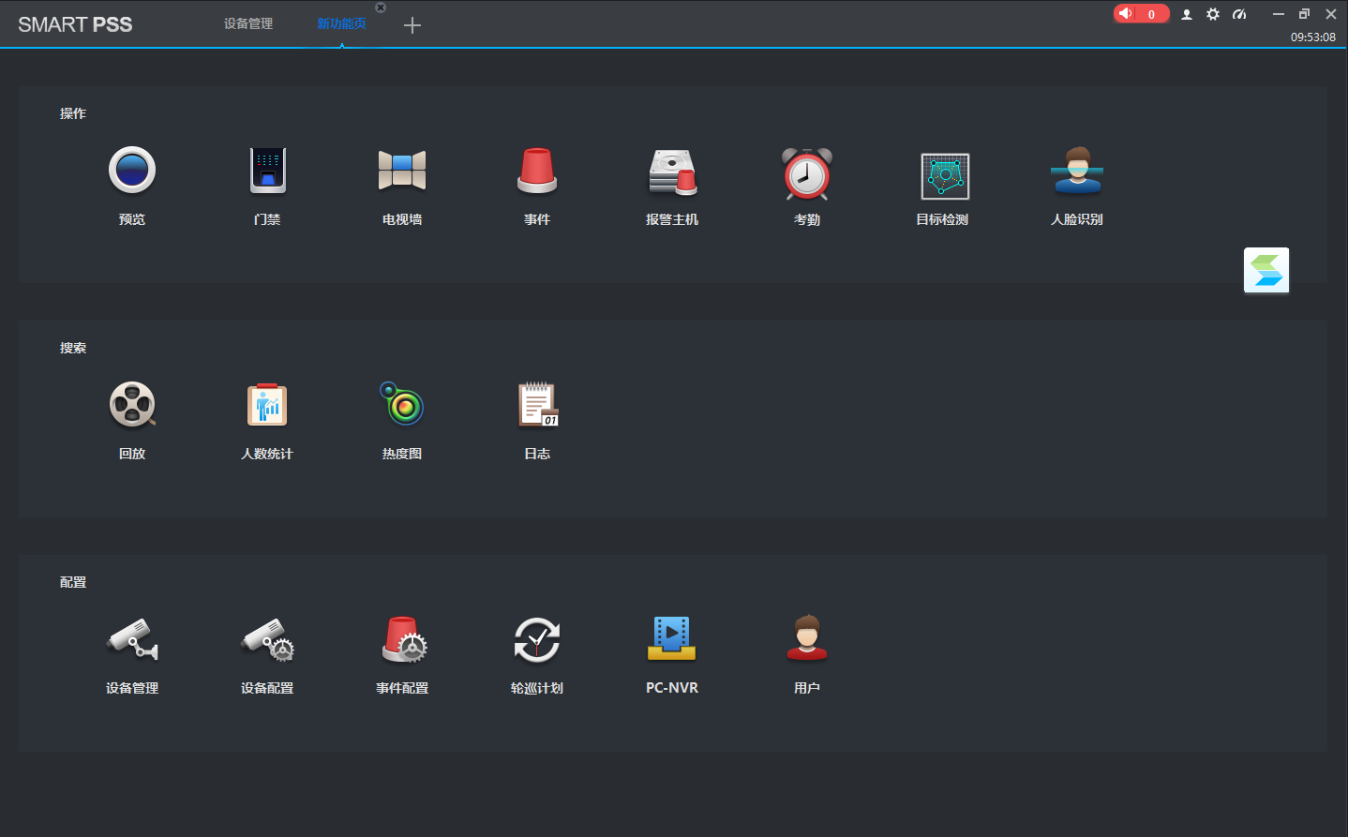Add a new tab with plus button
This screenshot has height=837, width=1348.
click(412, 25)
